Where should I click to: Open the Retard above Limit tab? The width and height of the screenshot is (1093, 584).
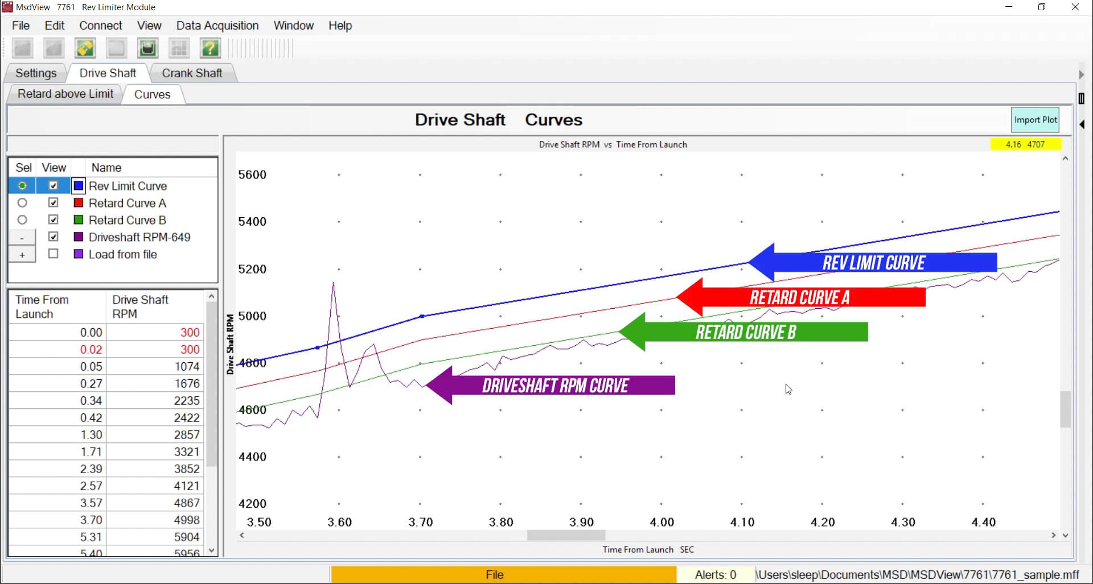click(x=65, y=94)
